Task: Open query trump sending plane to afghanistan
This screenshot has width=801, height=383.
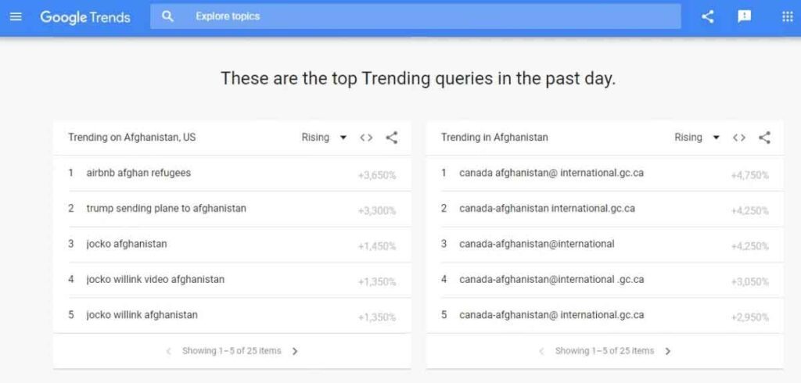Action: pos(166,209)
